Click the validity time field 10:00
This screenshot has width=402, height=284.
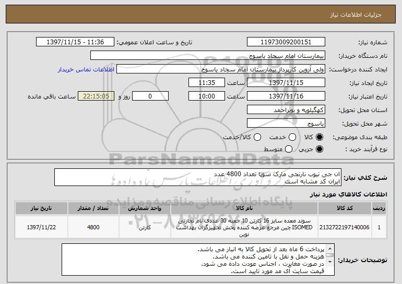(x=207, y=96)
